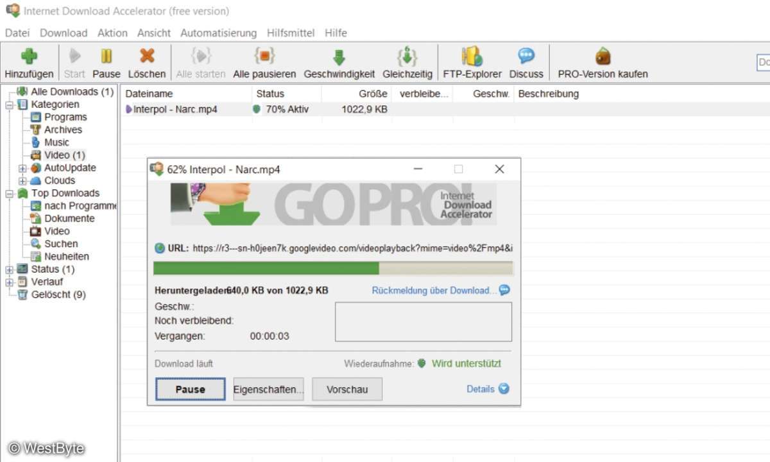Click the Vorschau button

347,389
